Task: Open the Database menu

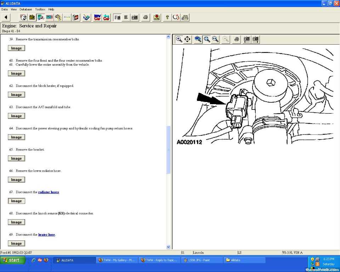Action: [26, 9]
